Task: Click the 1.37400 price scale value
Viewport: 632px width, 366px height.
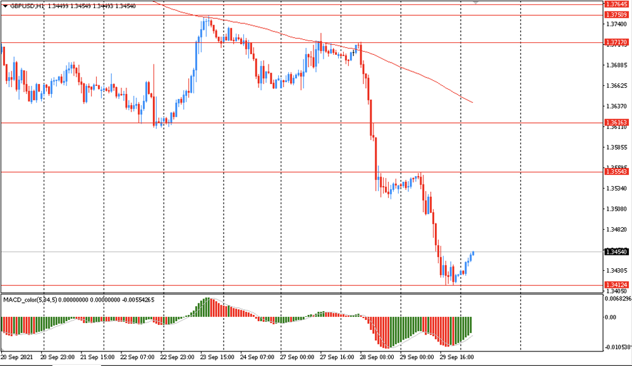Action: point(617,24)
